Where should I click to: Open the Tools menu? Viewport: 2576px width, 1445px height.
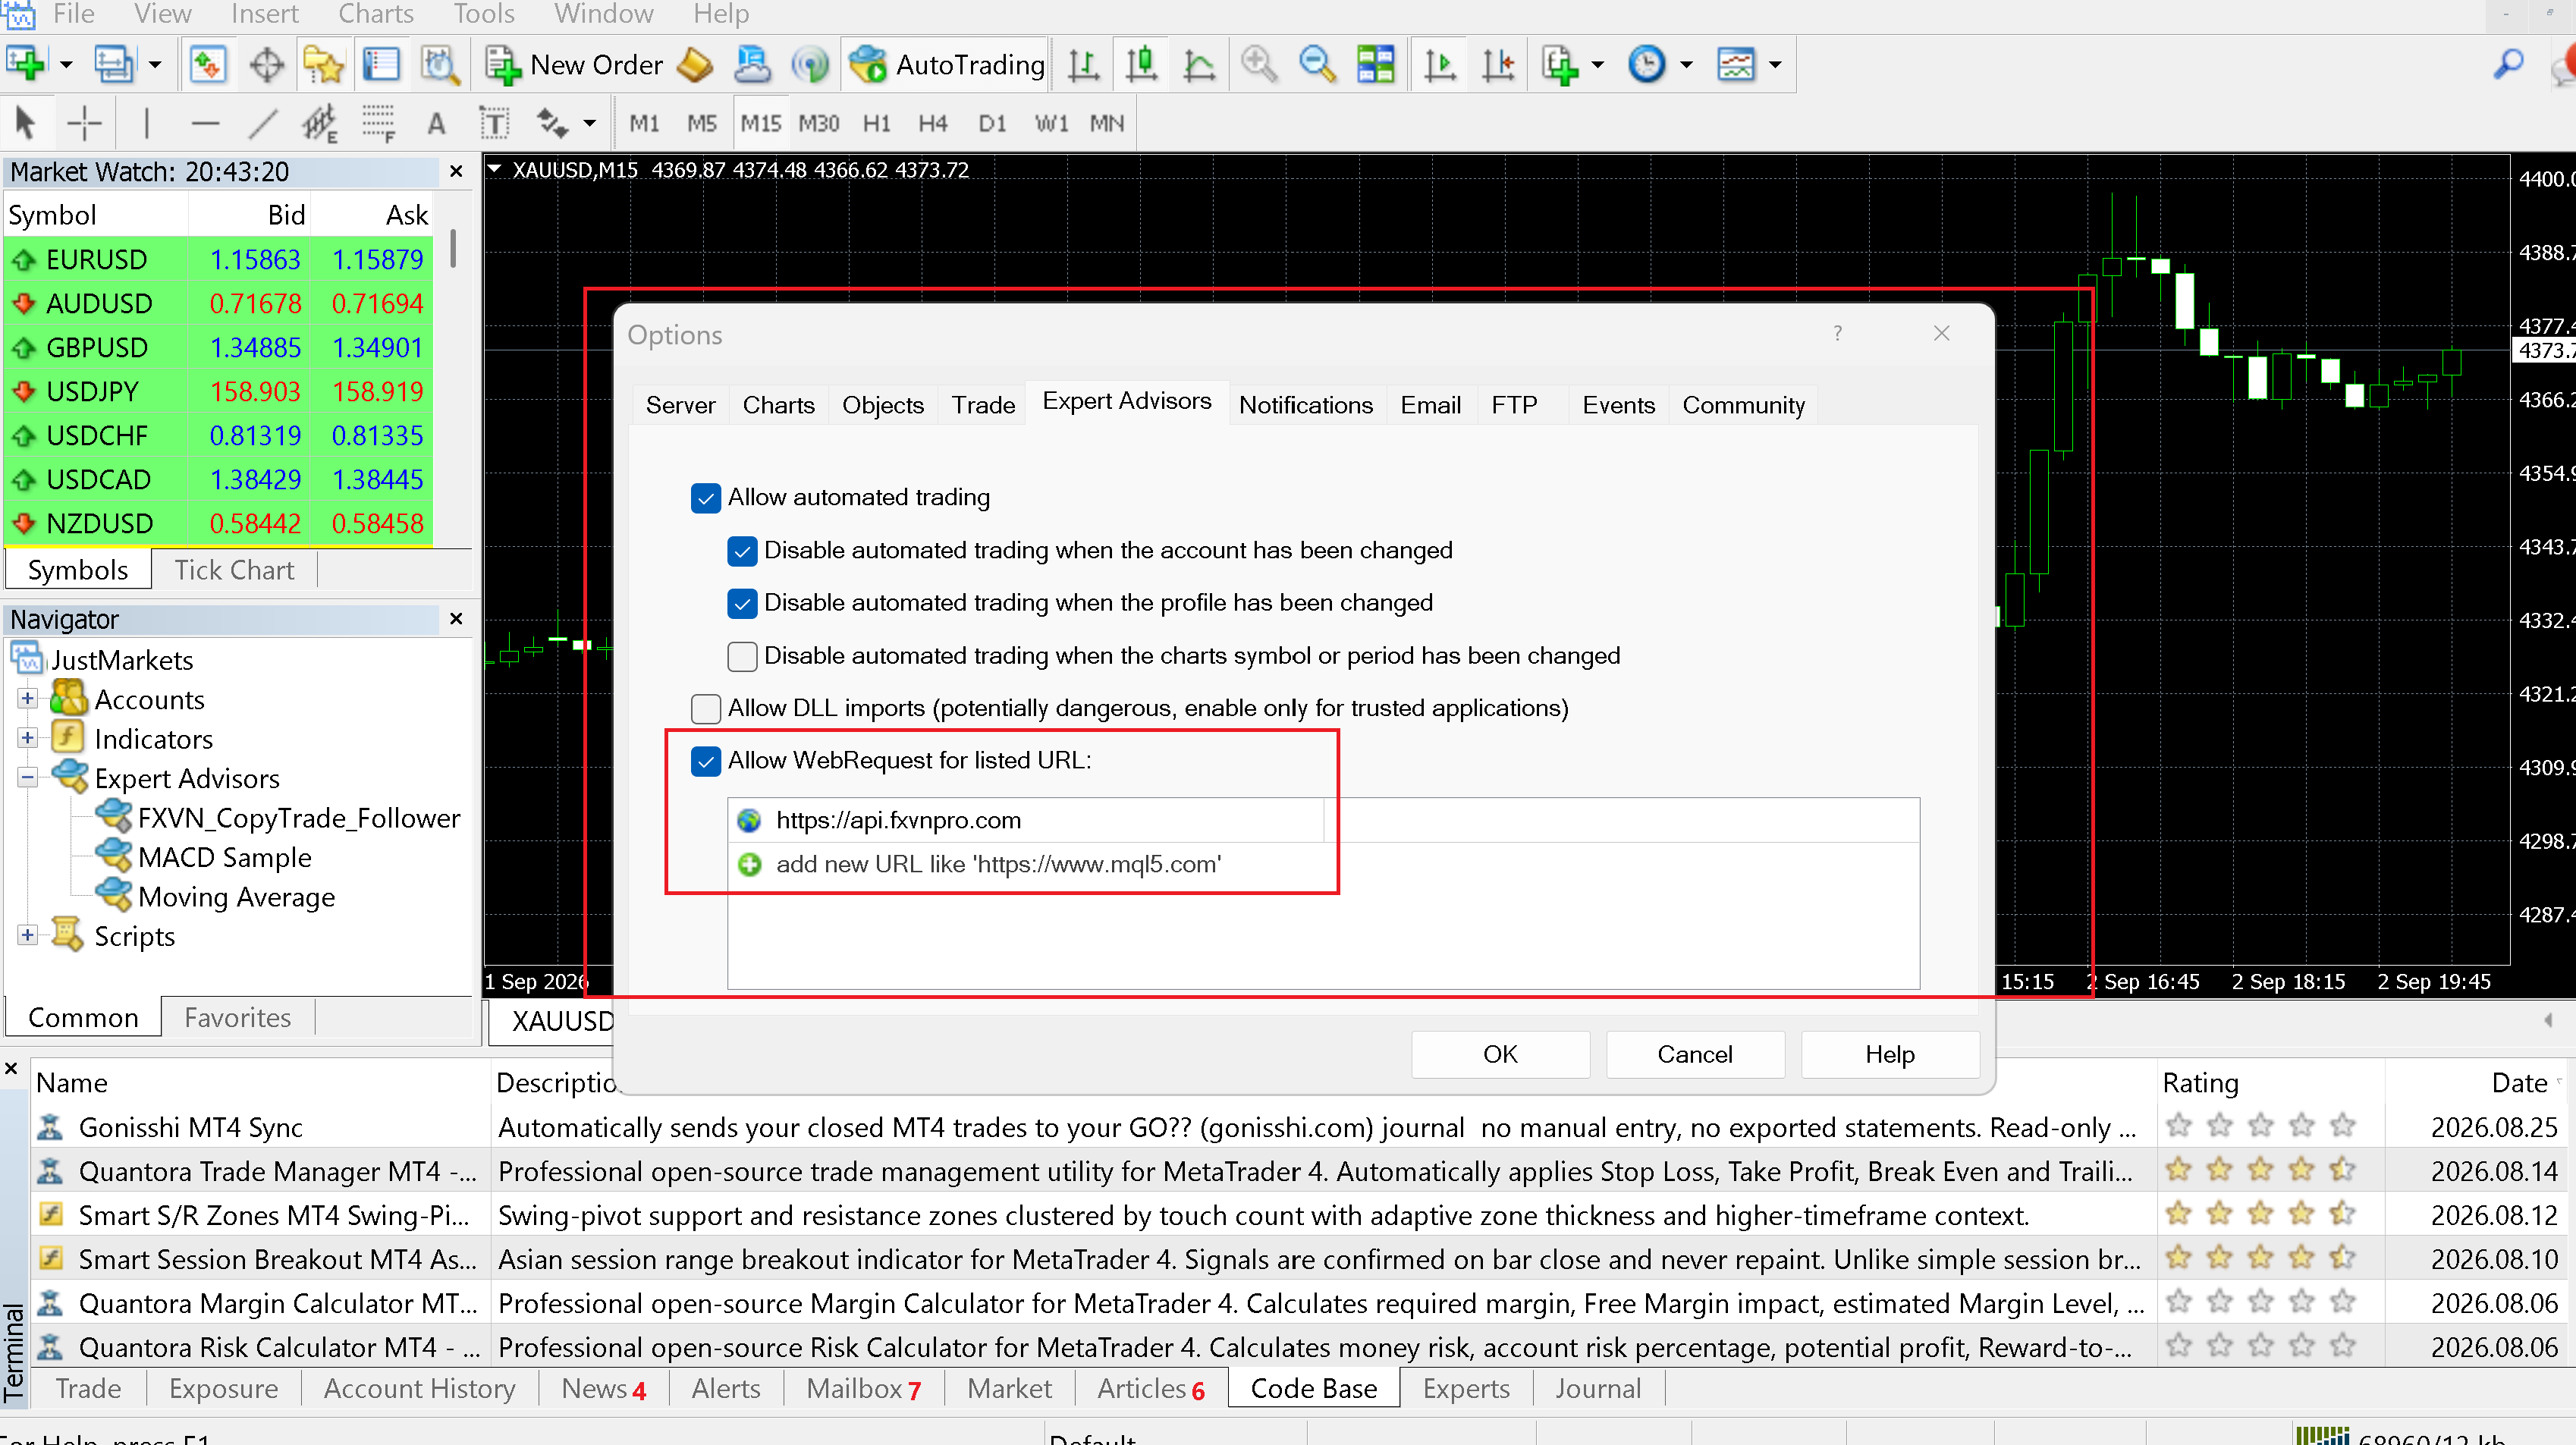click(x=483, y=14)
